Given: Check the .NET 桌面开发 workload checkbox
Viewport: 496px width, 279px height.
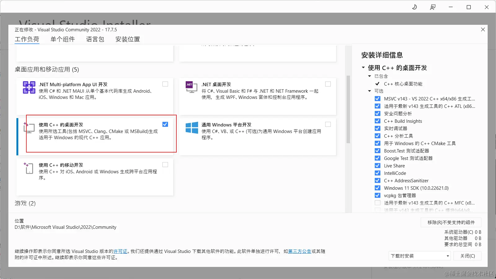Looking at the screenshot, I should (x=328, y=84).
